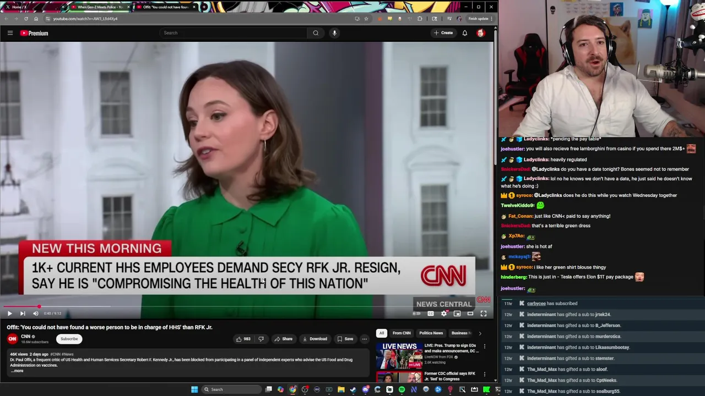The height and width of the screenshot is (396, 705).
Task: Switch to Home / X browser tab
Action: click(x=34, y=7)
